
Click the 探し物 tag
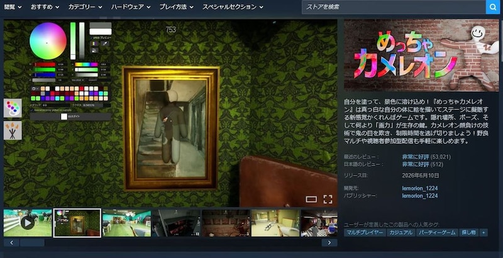[x=469, y=233]
